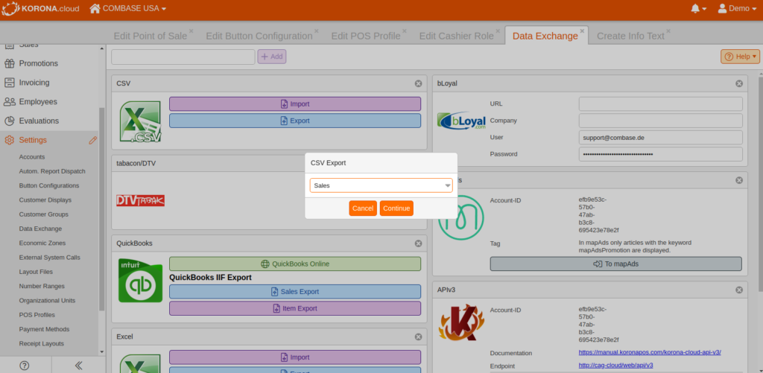763x373 pixels.
Task: Click the Invoicing icon in sidebar
Action: (9, 83)
